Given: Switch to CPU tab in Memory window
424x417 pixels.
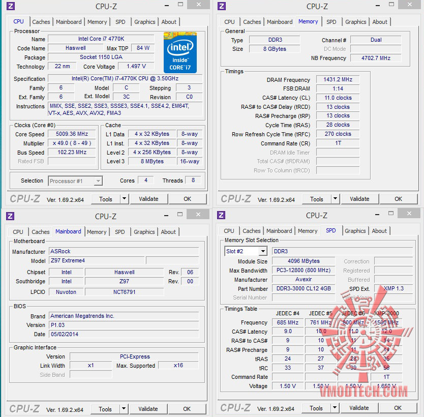Looking at the screenshot, I should [x=229, y=22].
